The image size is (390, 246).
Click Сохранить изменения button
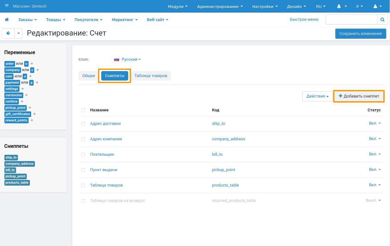(360, 34)
